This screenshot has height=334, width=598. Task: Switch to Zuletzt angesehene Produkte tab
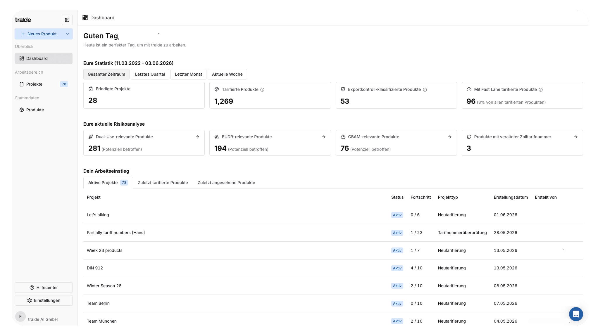coord(226,183)
